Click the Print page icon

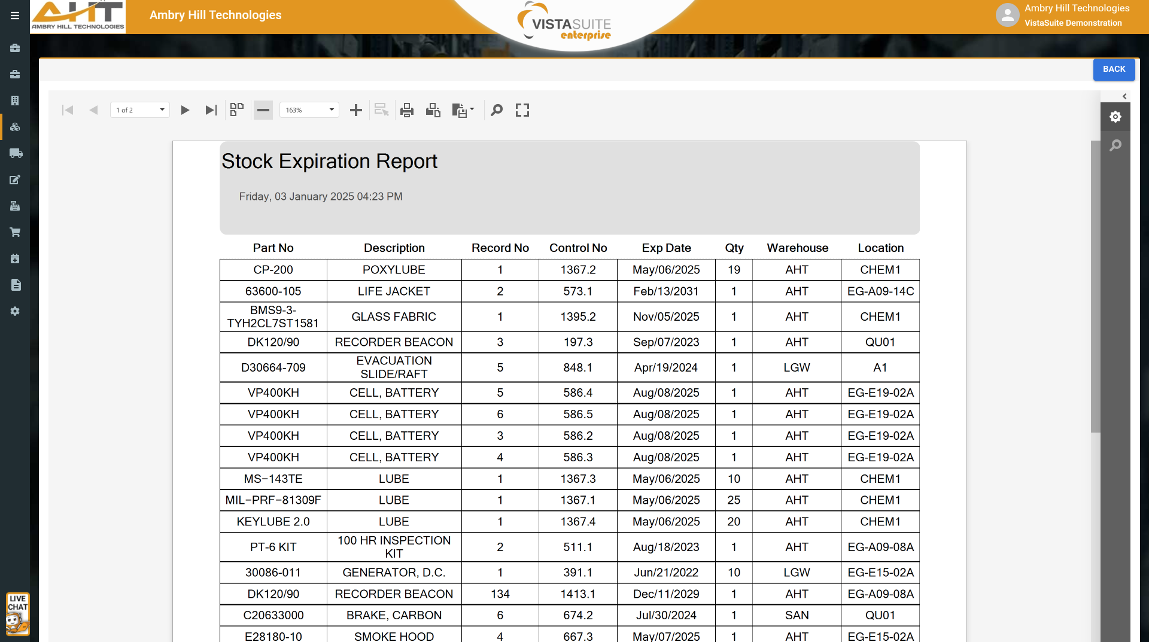(433, 110)
